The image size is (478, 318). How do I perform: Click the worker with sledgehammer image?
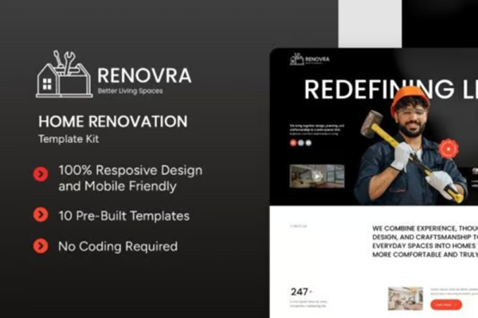pyautogui.click(x=410, y=146)
